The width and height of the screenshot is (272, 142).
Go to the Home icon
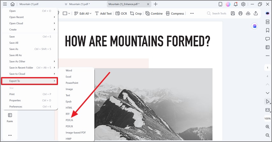(12, 4)
